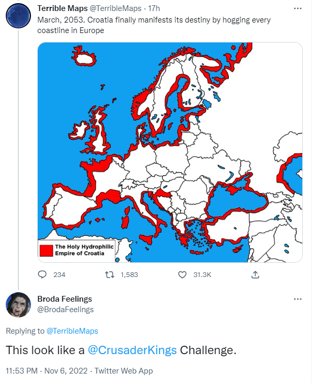Open the Broda Feelings display name

coord(65,299)
